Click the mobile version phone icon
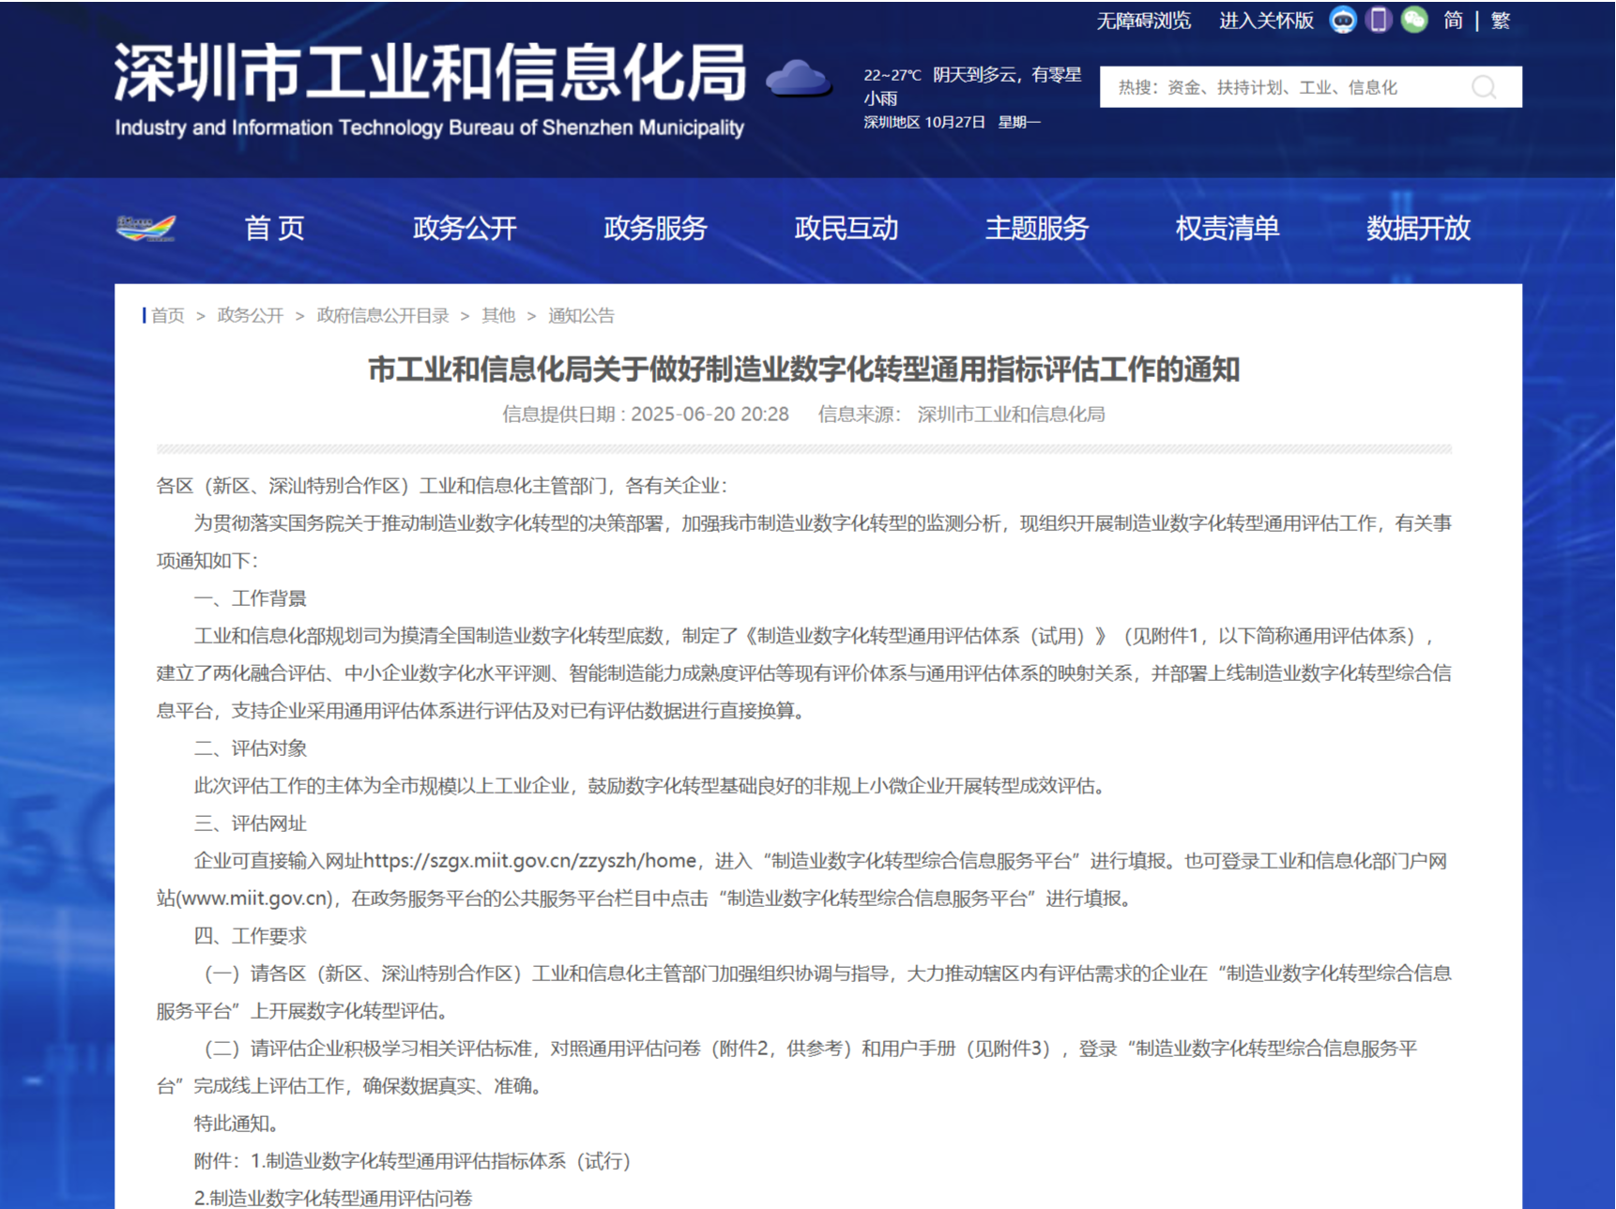 pos(1379,20)
